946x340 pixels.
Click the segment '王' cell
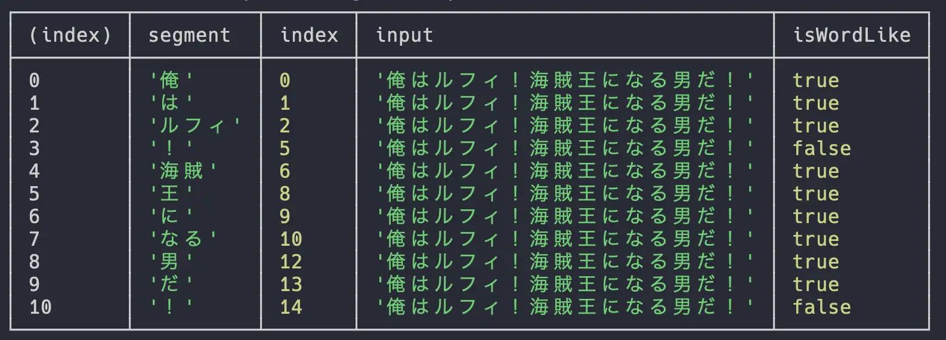coord(171,194)
